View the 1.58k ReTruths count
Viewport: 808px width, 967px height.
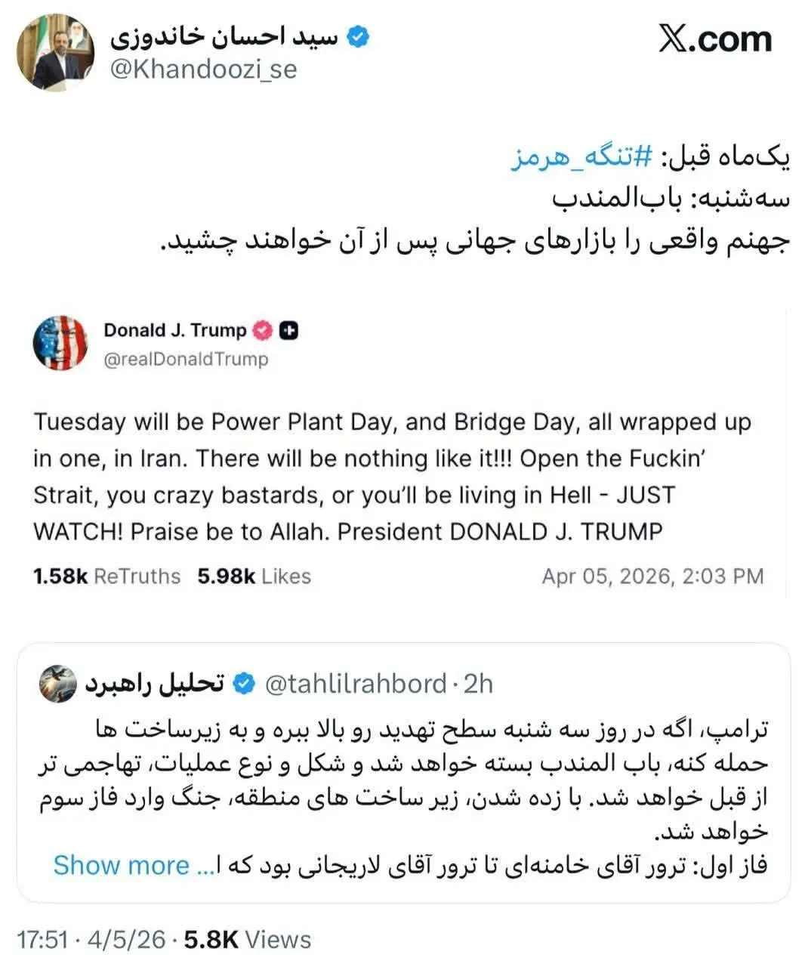click(x=106, y=576)
